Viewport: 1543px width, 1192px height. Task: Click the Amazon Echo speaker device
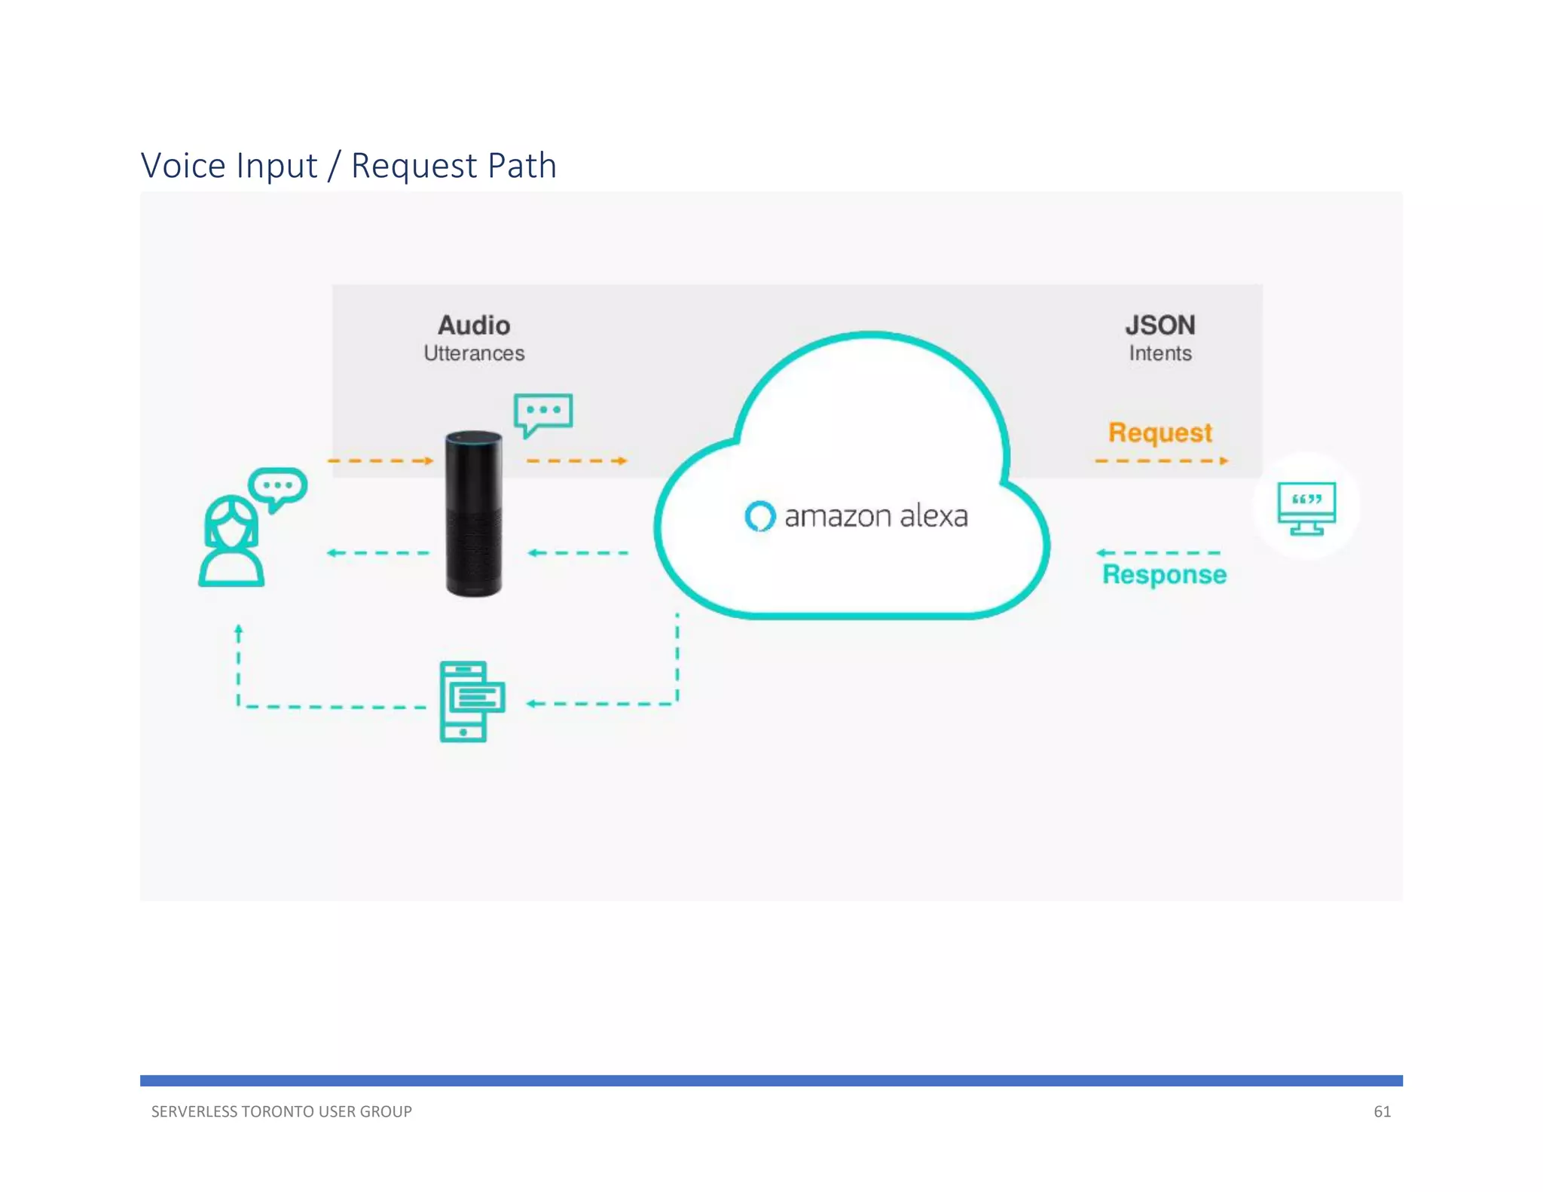pyautogui.click(x=473, y=514)
